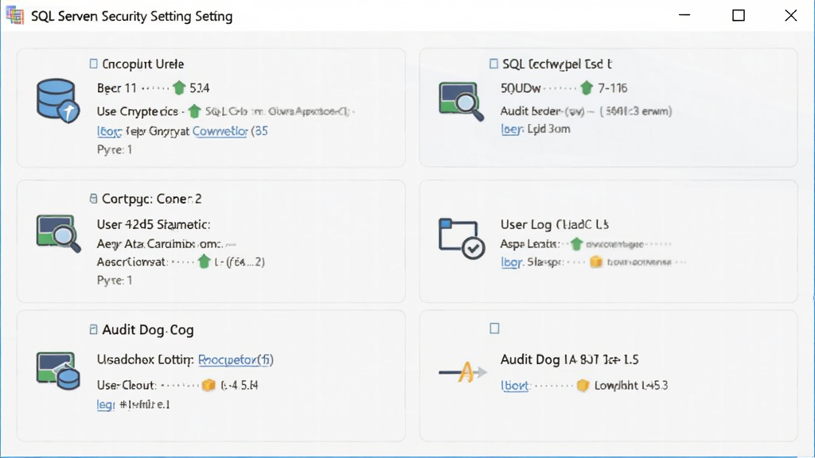Toggle checkbox beside SQL Eechwṛpel Esd t
This screenshot has width=815, height=458.
[x=493, y=64]
